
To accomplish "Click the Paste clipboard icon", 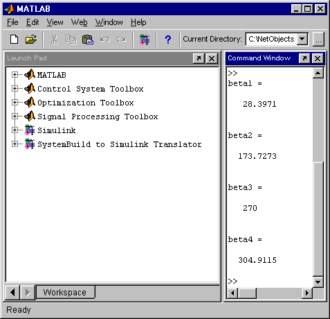I will tap(88, 40).
